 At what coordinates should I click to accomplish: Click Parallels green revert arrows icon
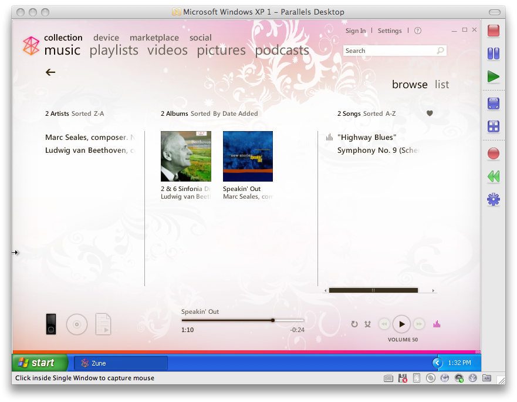coord(494,176)
